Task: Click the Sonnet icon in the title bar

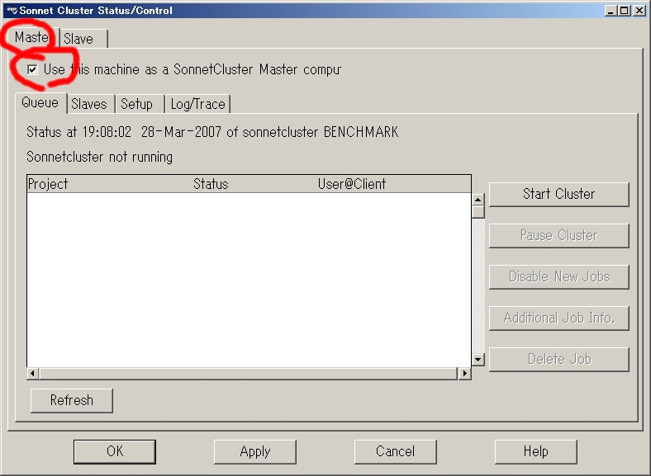Action: pyautogui.click(x=12, y=11)
